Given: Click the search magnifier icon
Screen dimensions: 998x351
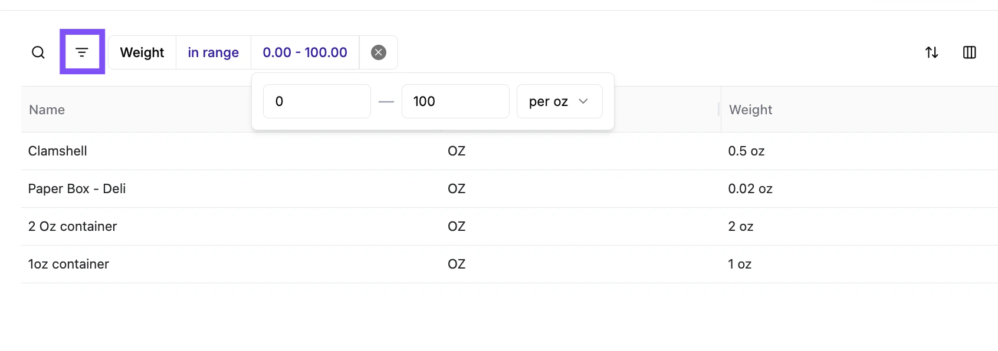Looking at the screenshot, I should (x=38, y=52).
